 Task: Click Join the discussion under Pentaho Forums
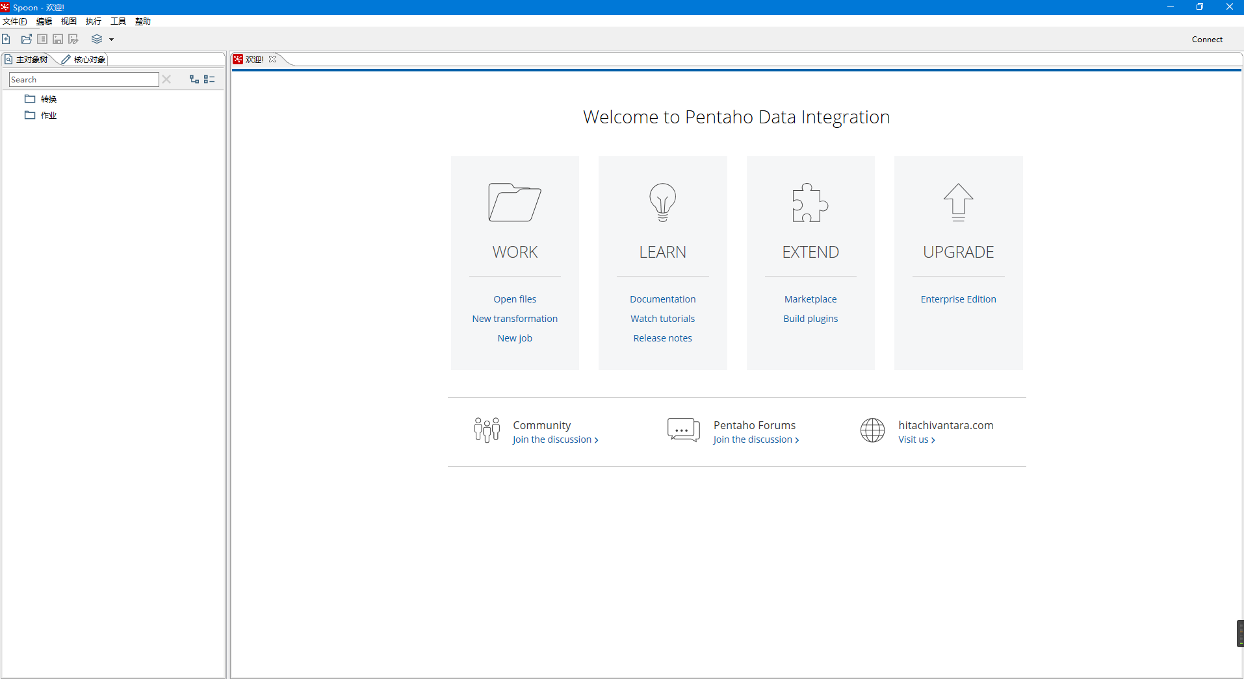tap(756, 439)
